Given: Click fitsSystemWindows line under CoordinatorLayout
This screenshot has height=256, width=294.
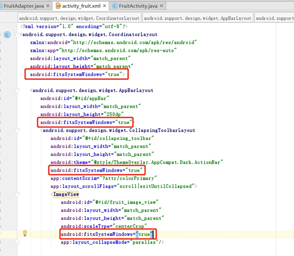Looking at the screenshot, I should coord(77,74).
